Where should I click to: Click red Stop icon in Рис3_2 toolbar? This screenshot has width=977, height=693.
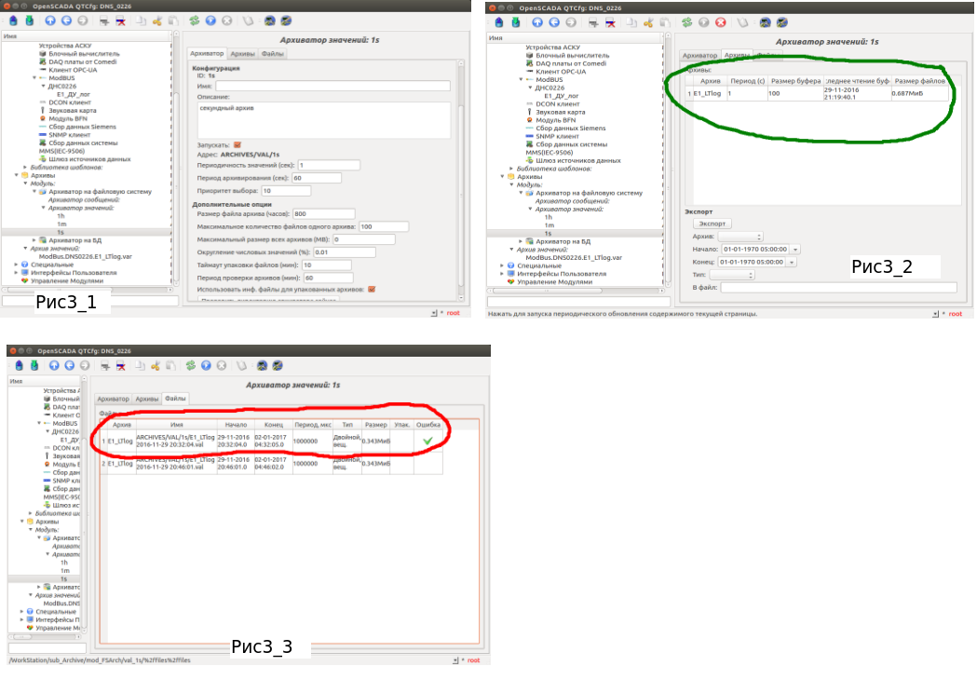coord(719,21)
